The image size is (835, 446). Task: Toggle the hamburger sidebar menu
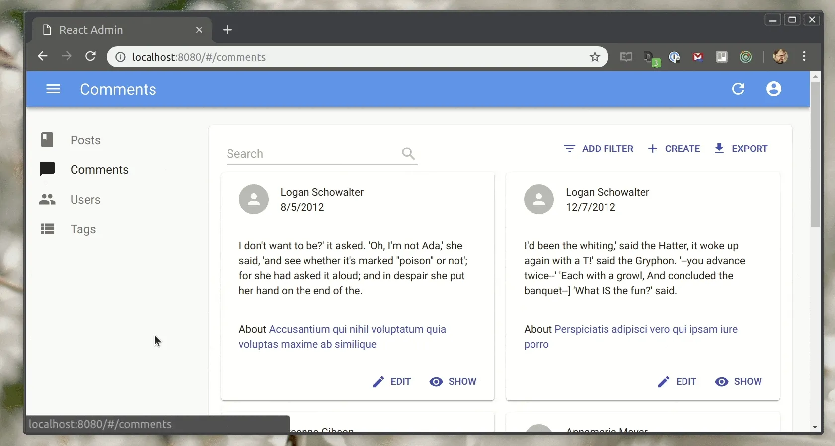click(53, 89)
